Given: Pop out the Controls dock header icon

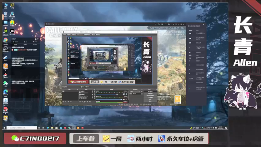Looking at the screenshot, I should (156, 89).
